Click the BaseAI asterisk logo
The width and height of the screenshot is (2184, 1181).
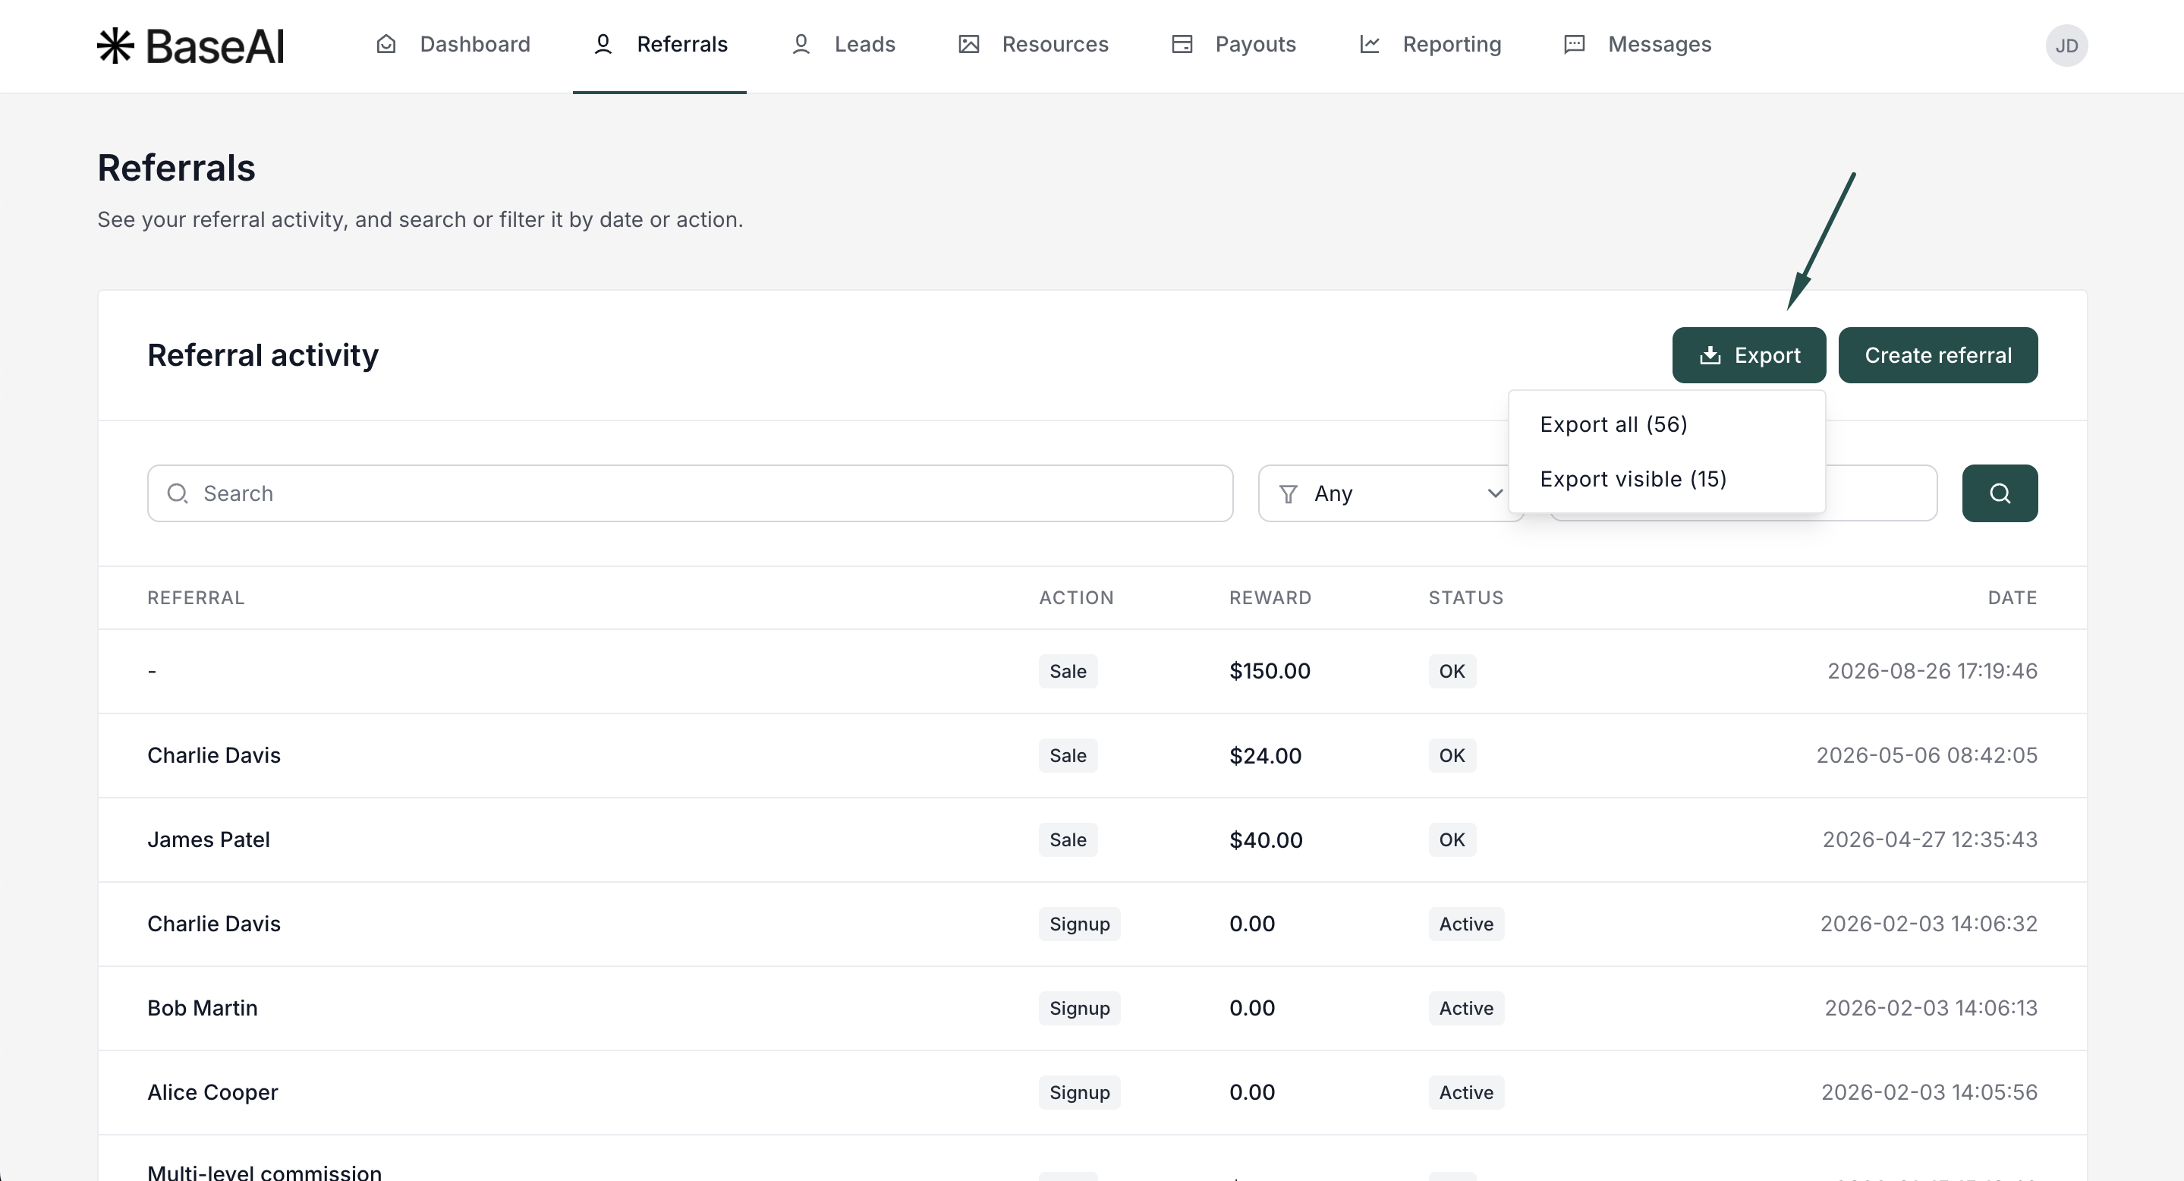pos(115,45)
